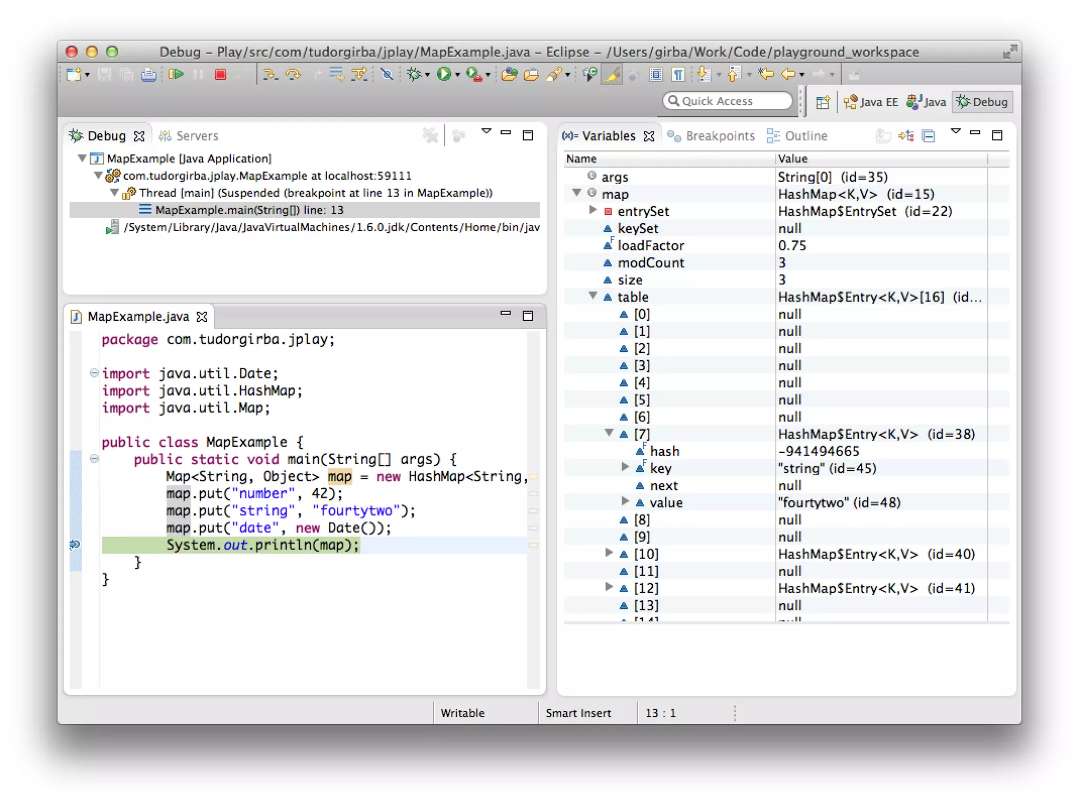Collapse all in Variables view
This screenshot has width=1079, height=809.
point(928,136)
